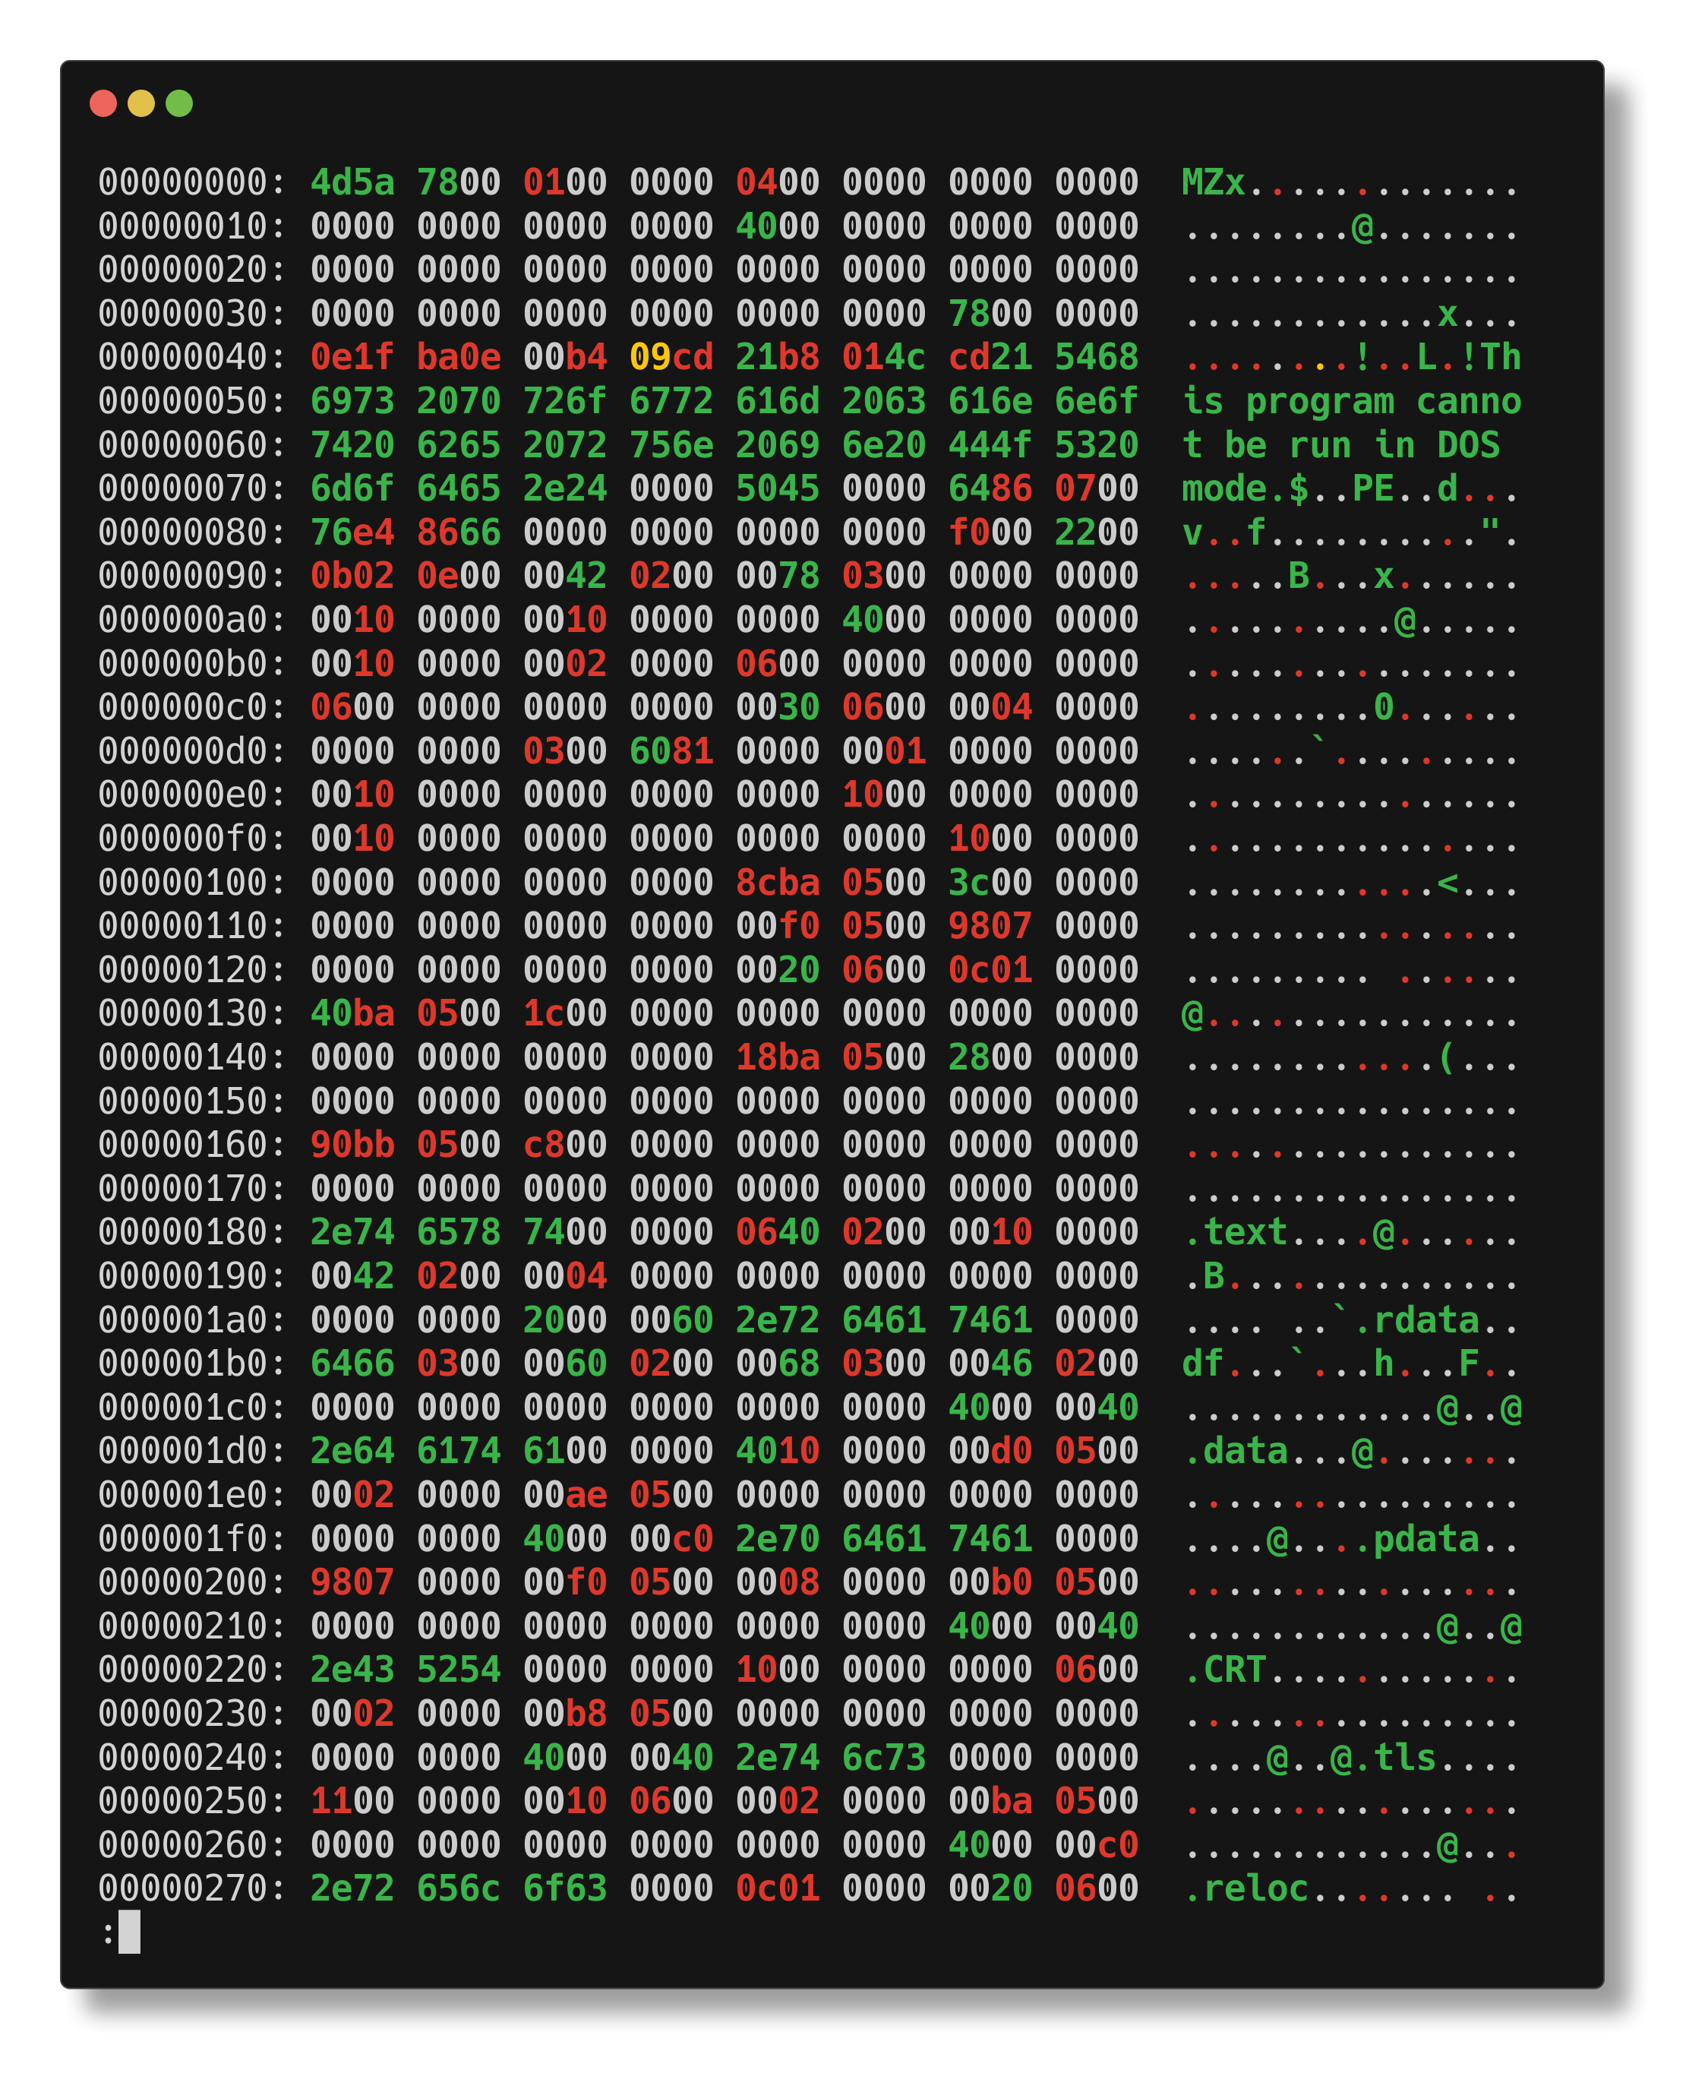Click the 00000270: offset label
1689x2073 pixels.
coord(191,1889)
